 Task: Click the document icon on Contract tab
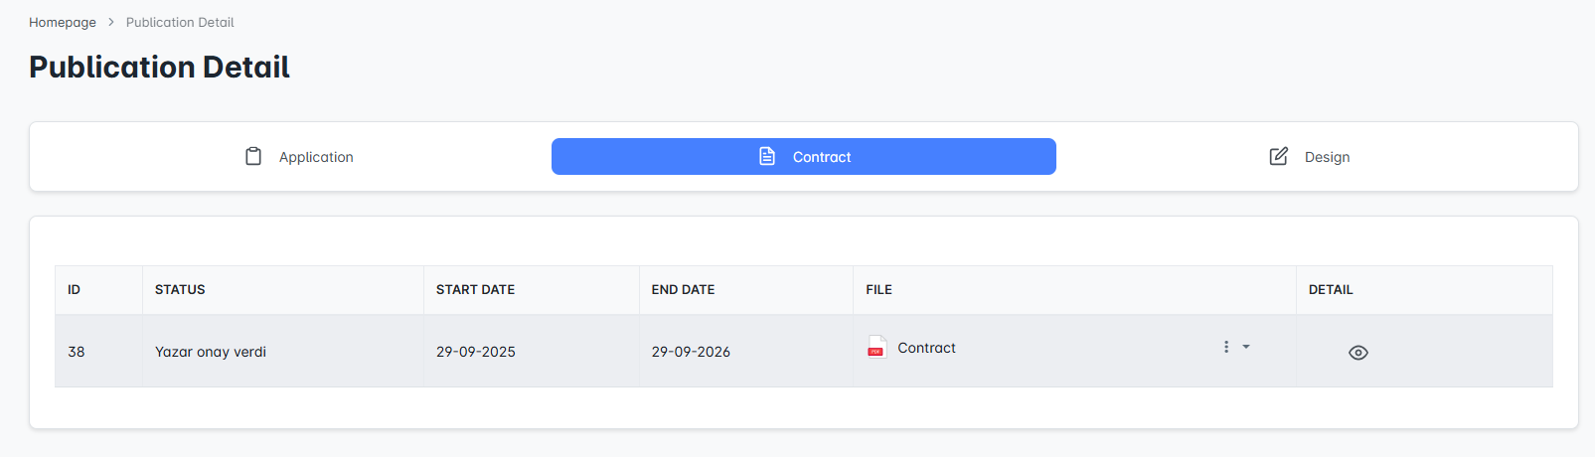click(x=767, y=157)
